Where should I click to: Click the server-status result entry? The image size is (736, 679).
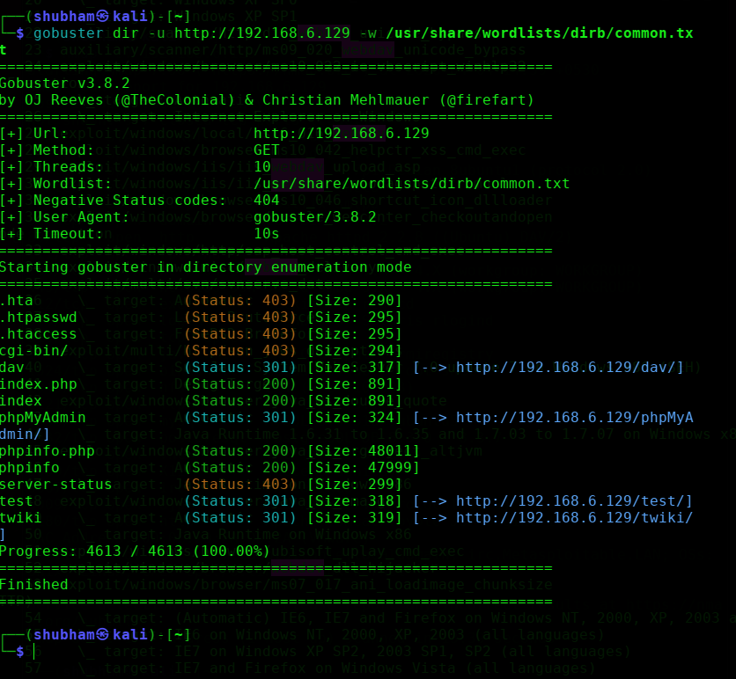pos(56,485)
